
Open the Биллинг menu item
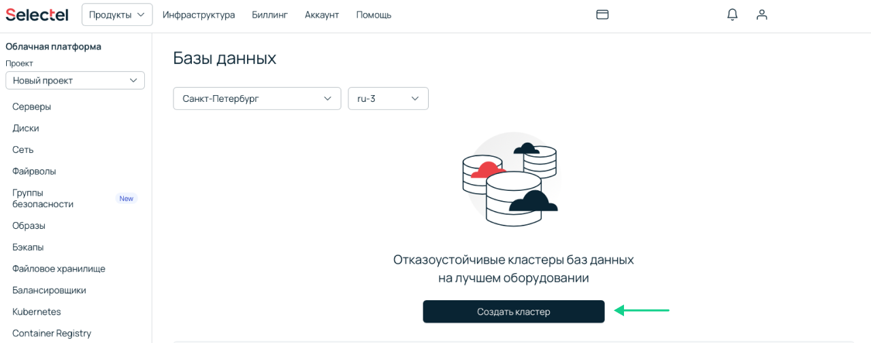point(269,15)
